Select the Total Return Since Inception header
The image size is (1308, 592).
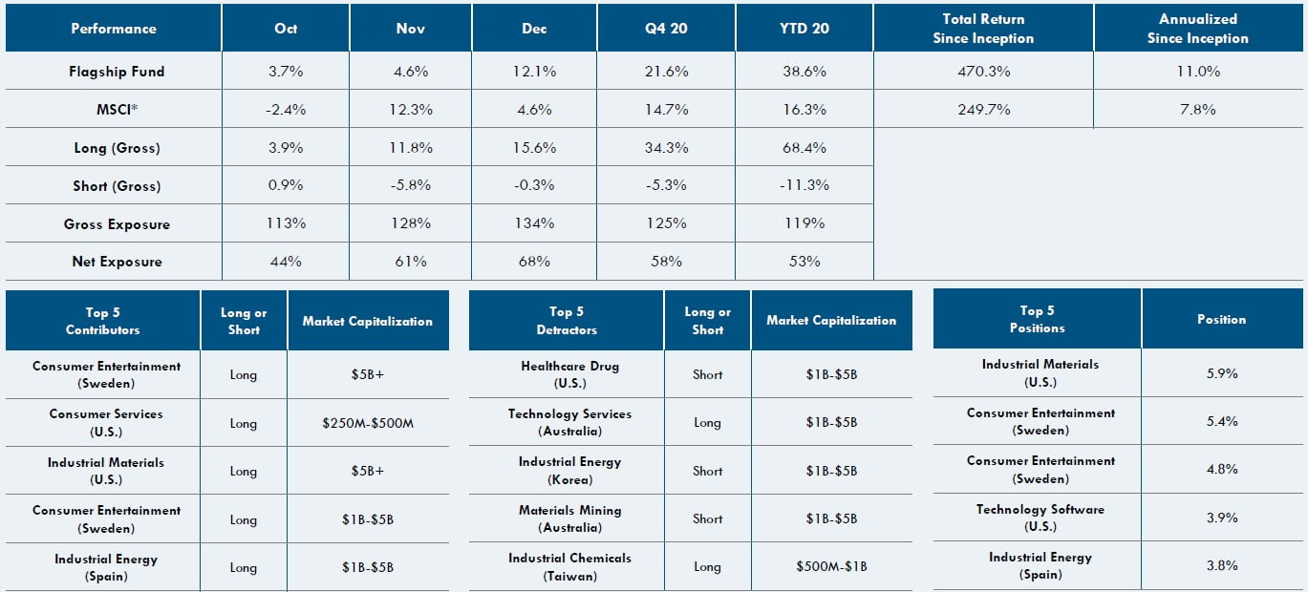(x=983, y=29)
